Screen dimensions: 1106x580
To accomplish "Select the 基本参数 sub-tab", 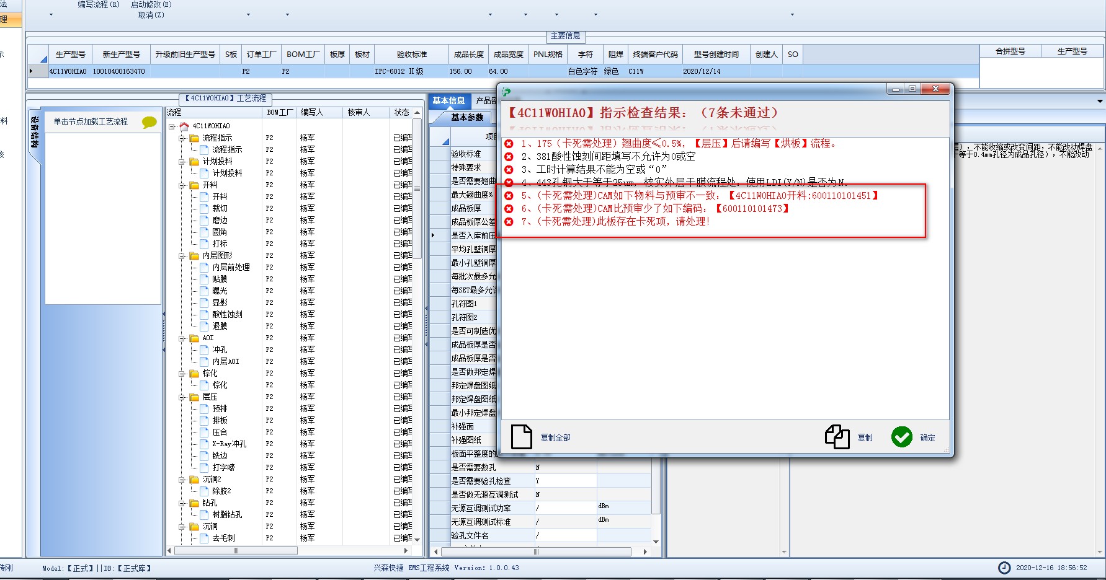I will pyautogui.click(x=466, y=117).
